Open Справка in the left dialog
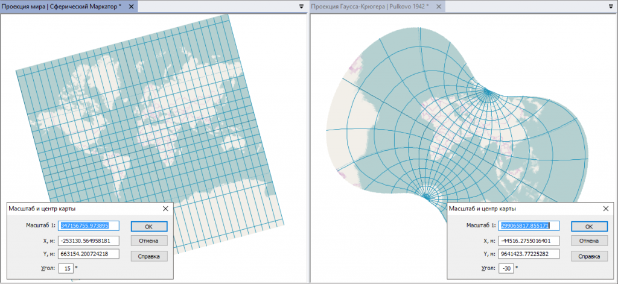The height and width of the screenshot is (284, 618). (149, 256)
